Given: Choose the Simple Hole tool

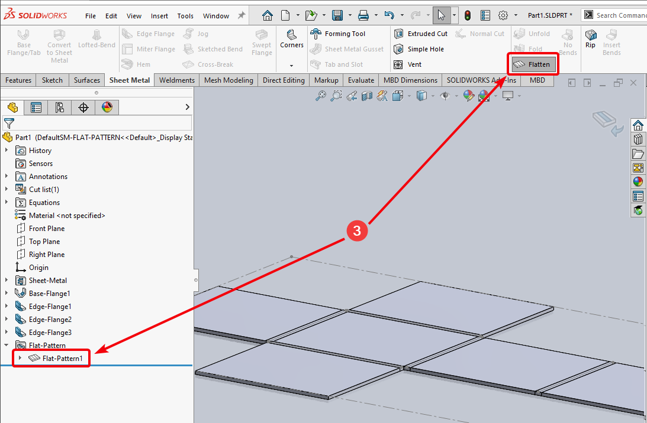Looking at the screenshot, I should pos(419,49).
